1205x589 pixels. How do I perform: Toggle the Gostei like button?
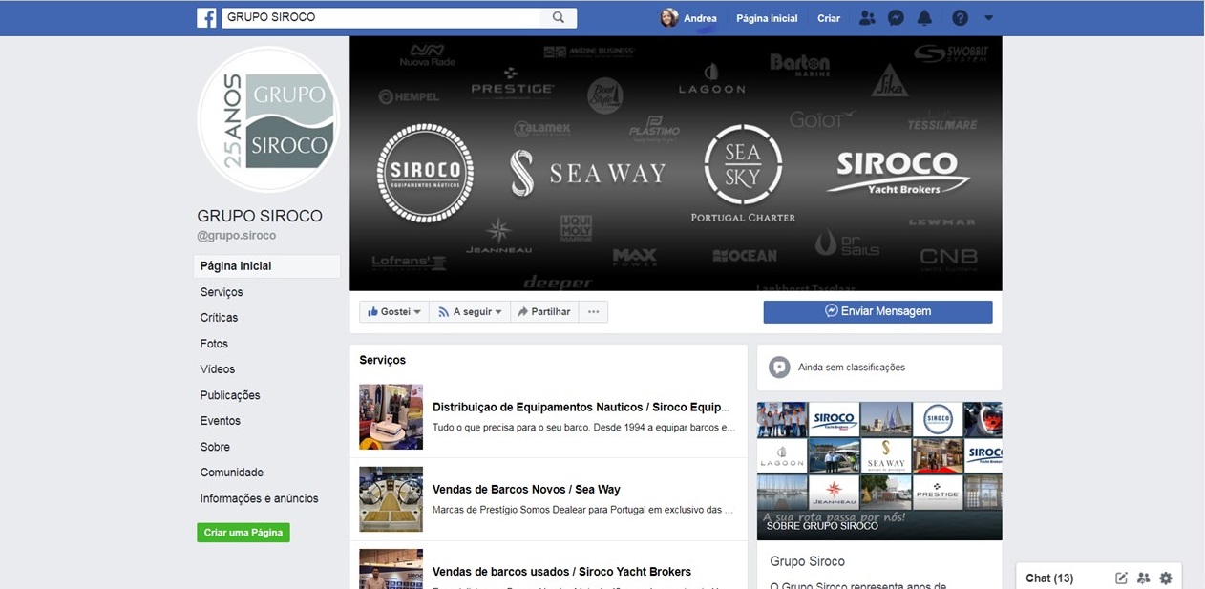[x=393, y=312]
